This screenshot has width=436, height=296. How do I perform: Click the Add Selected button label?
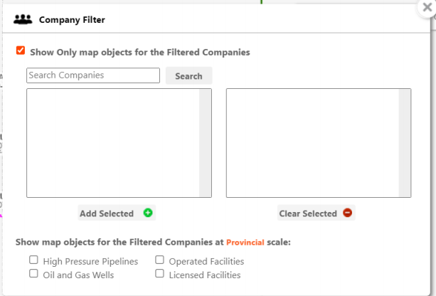tap(107, 213)
